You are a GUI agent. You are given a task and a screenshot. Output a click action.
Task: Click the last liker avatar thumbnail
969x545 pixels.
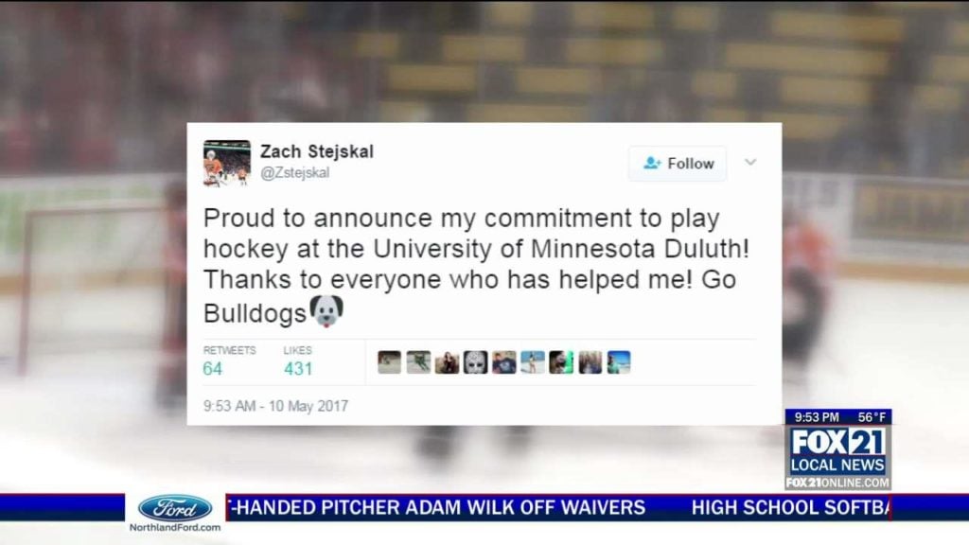pos(619,362)
